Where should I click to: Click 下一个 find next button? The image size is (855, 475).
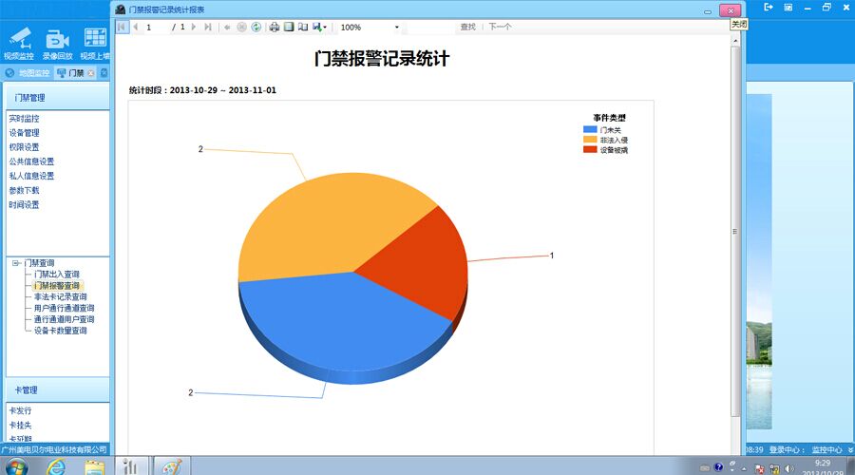(500, 28)
